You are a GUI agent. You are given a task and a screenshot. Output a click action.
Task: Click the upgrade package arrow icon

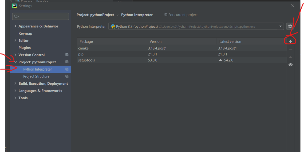pos(290,57)
